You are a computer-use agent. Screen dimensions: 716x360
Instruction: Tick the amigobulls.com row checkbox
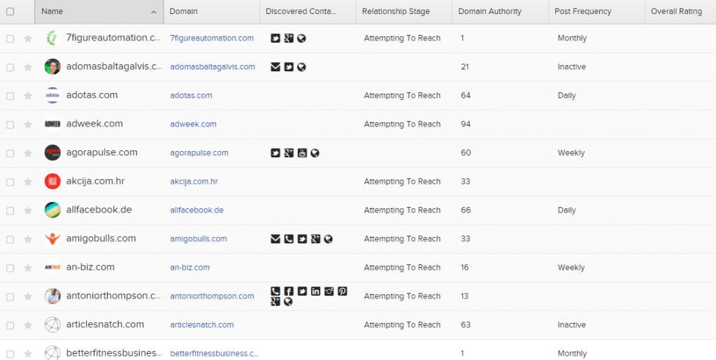click(x=10, y=240)
